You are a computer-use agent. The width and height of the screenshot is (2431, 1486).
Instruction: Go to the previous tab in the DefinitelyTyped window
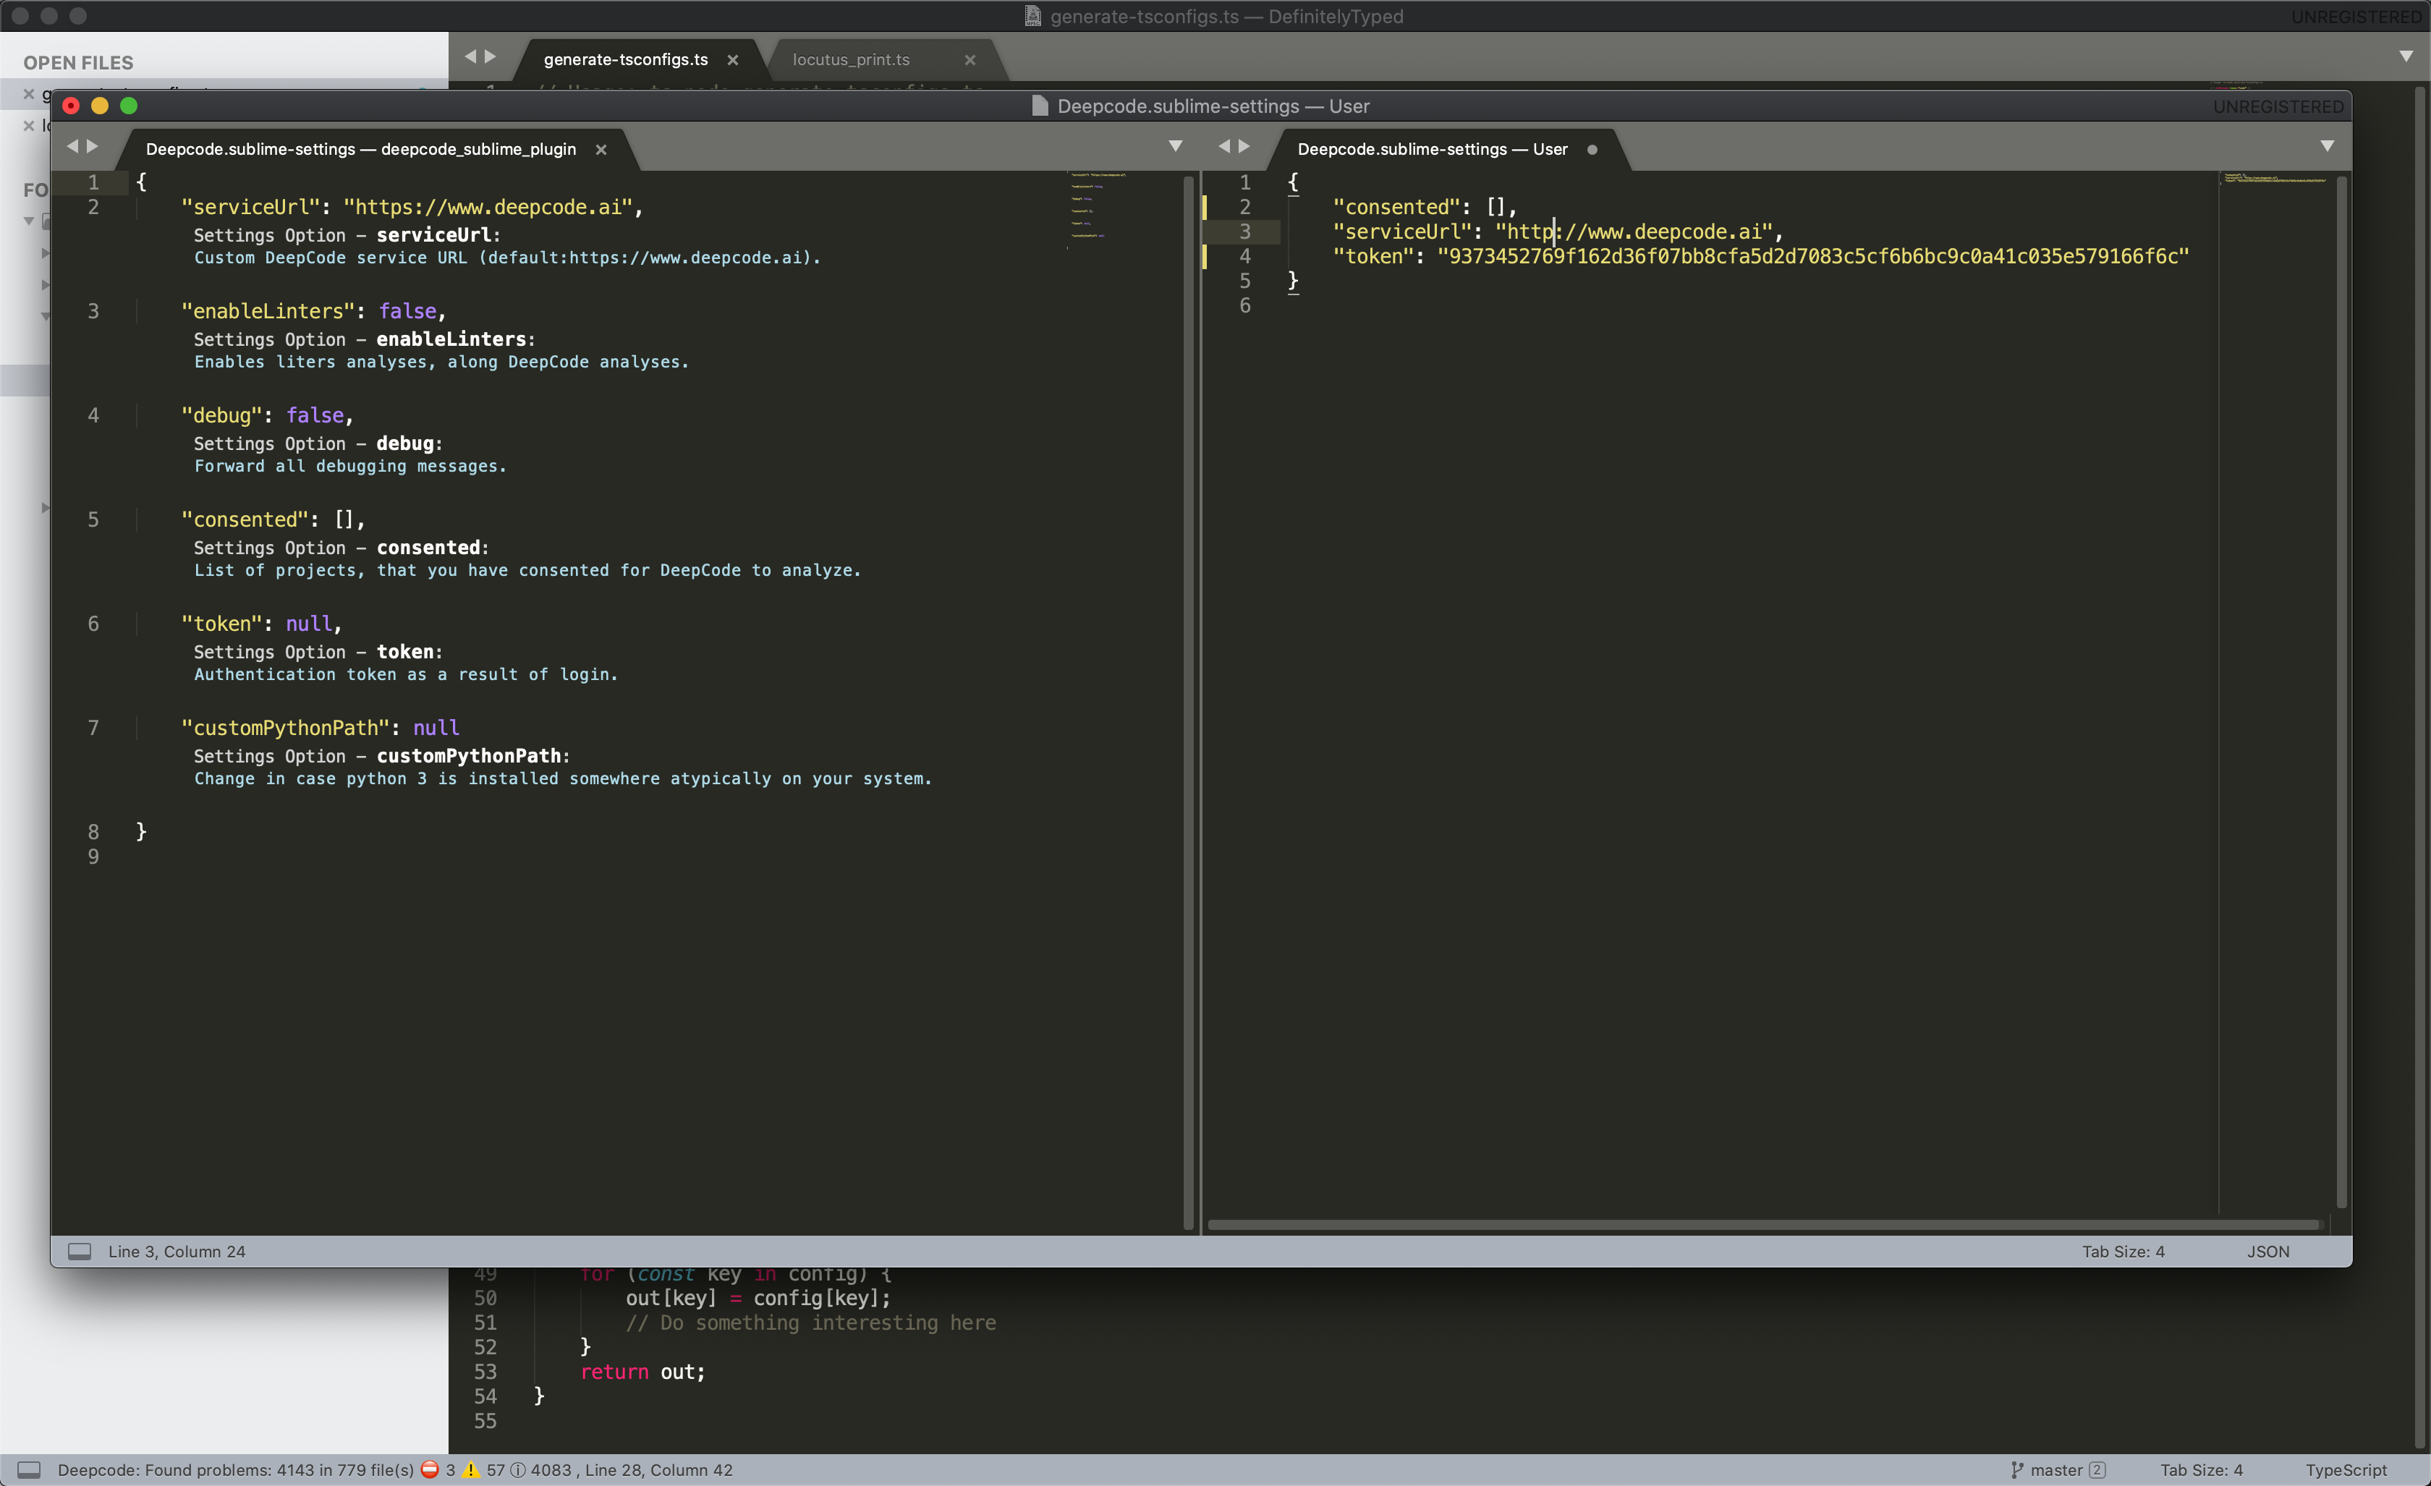(470, 56)
